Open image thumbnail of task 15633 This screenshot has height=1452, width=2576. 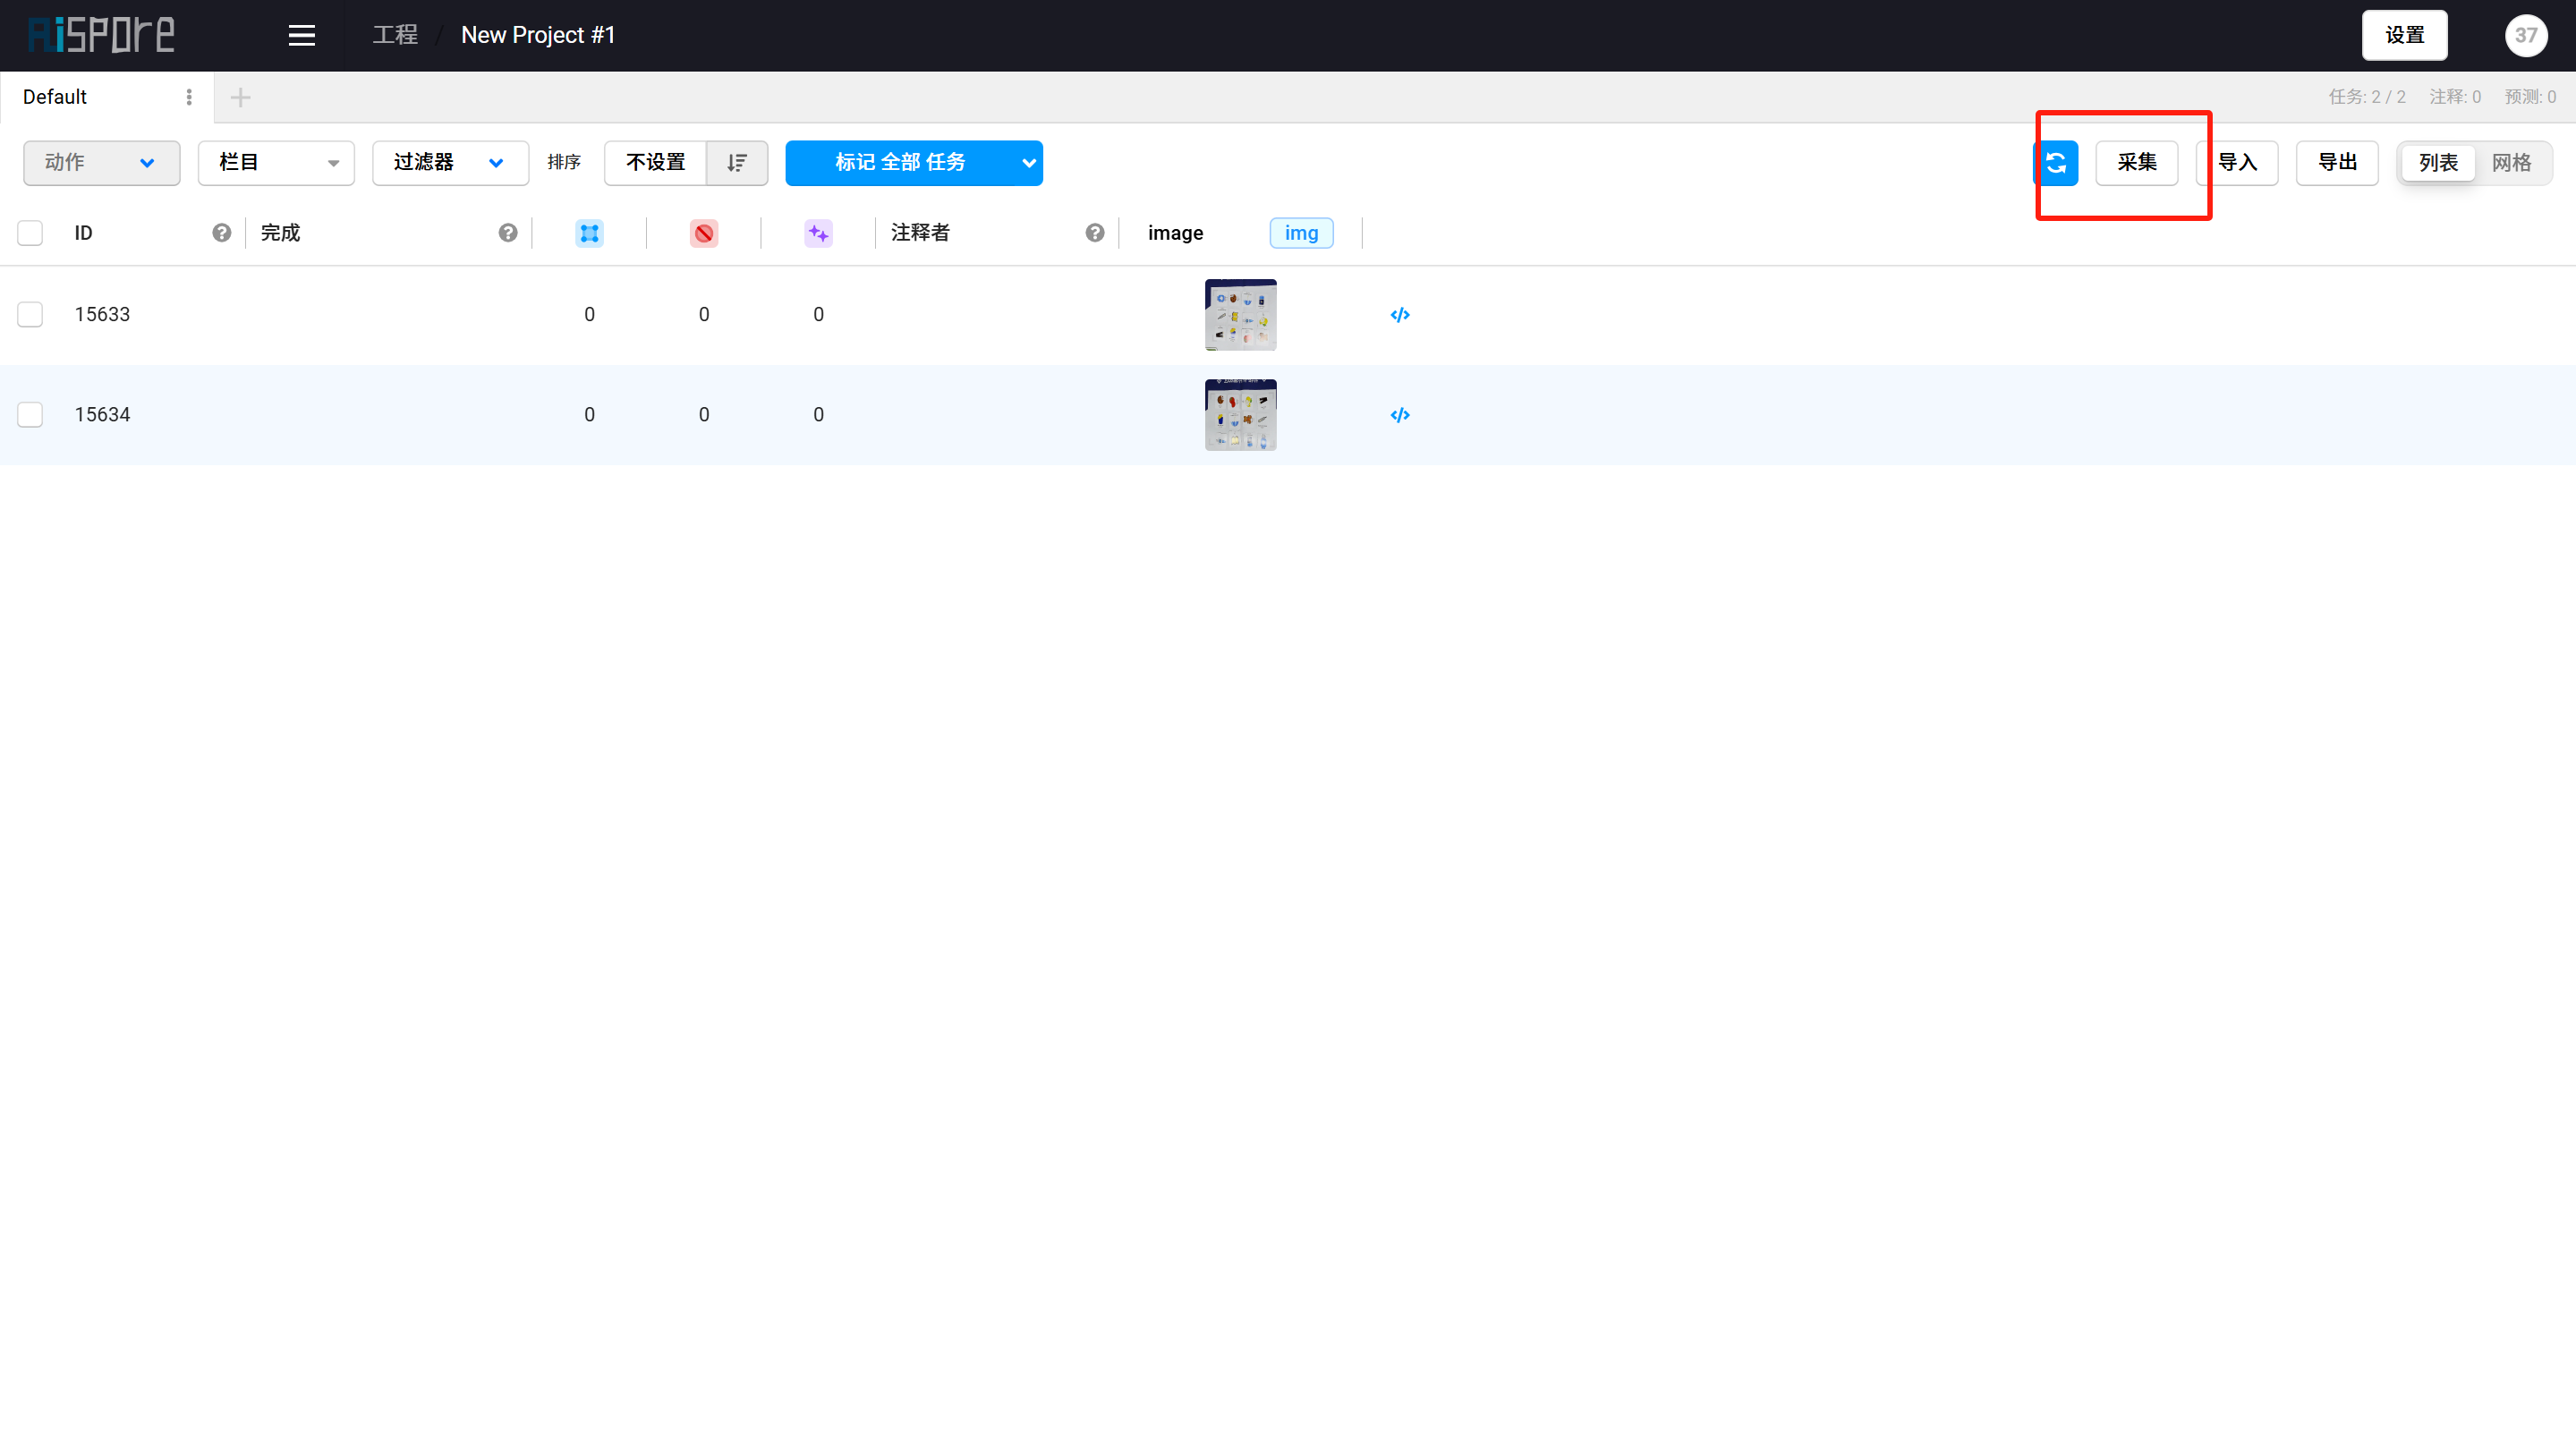pyautogui.click(x=1240, y=315)
